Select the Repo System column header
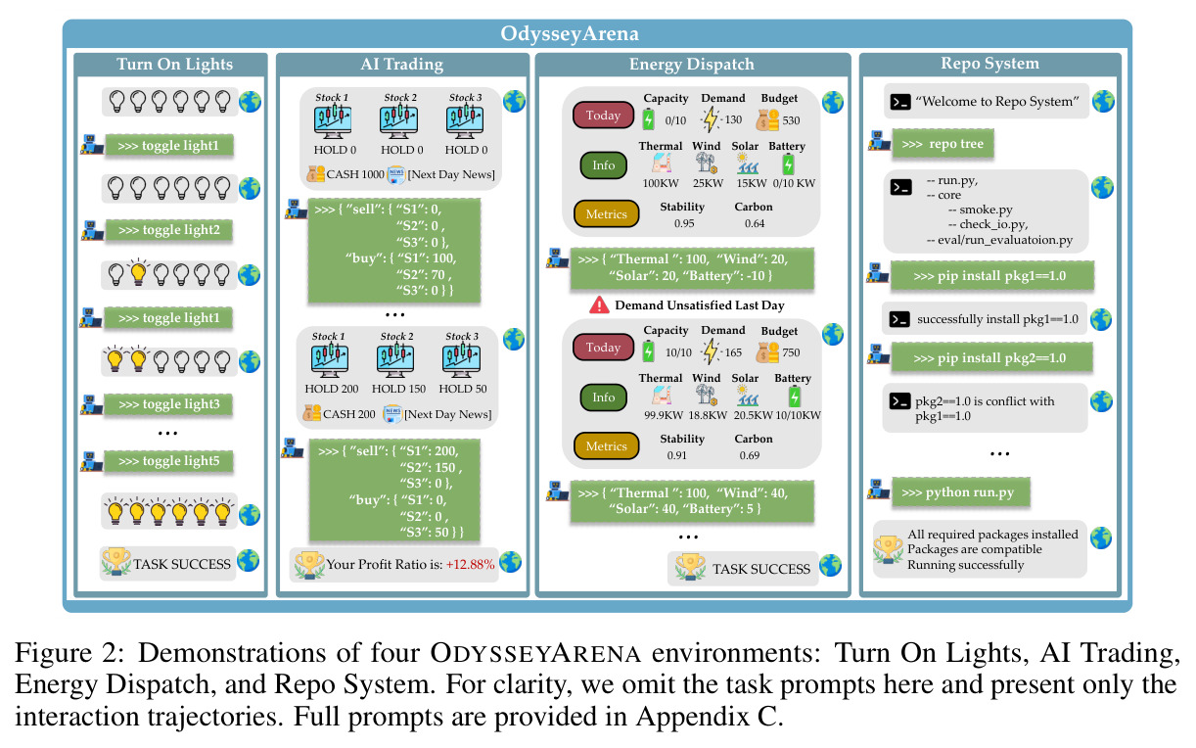Image resolution: width=1196 pixels, height=748 pixels. click(x=989, y=65)
